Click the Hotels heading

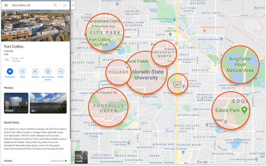tap(8, 161)
